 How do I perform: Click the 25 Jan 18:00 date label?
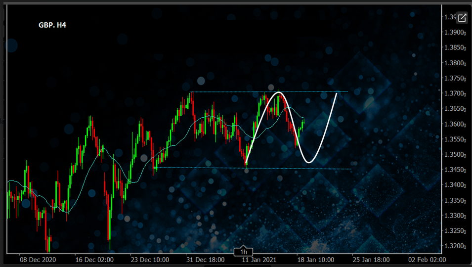(371, 260)
